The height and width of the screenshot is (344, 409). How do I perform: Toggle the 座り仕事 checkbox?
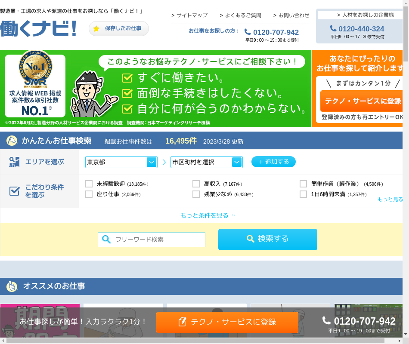tap(89, 194)
